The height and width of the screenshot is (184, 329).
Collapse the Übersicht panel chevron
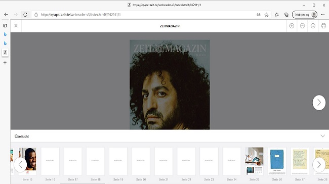point(322,136)
